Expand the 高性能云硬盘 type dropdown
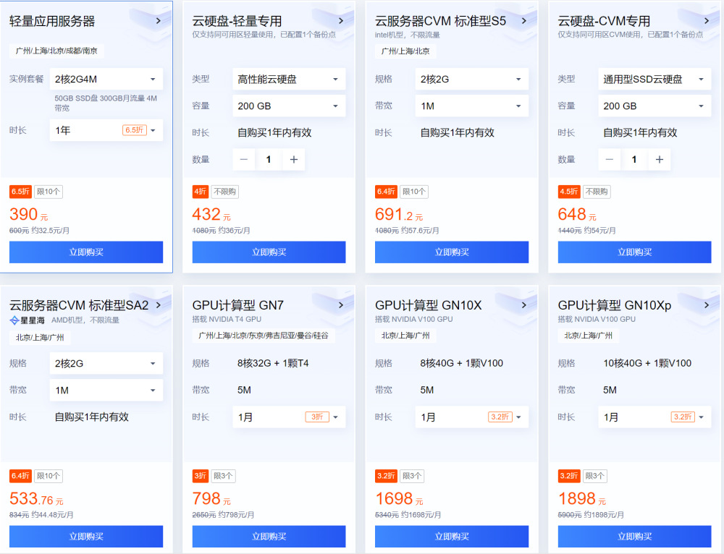Screen dimensions: 724x554 288,79
